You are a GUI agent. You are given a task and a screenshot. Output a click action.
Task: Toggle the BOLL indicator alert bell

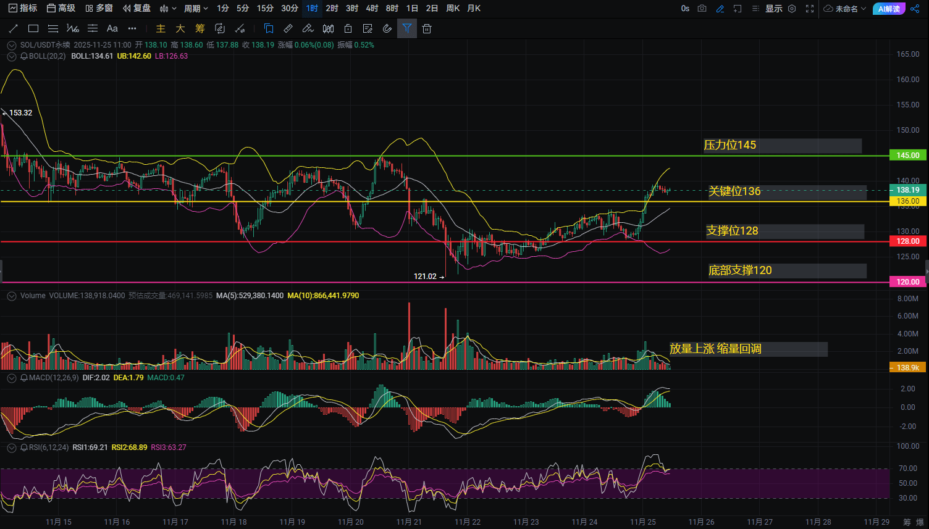point(24,56)
